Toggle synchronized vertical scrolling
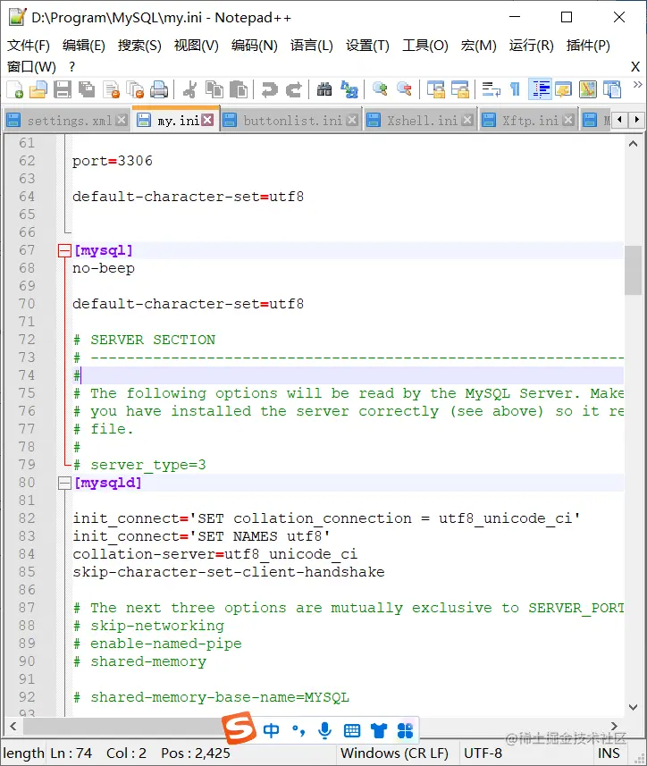 click(x=435, y=90)
